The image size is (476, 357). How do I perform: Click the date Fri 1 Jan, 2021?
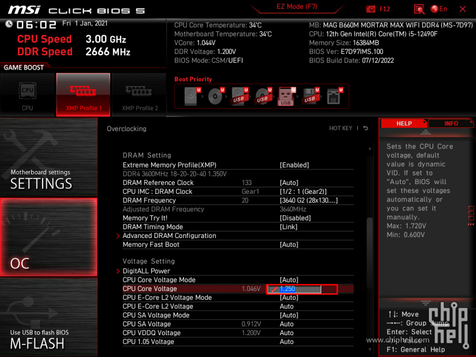pos(85,23)
